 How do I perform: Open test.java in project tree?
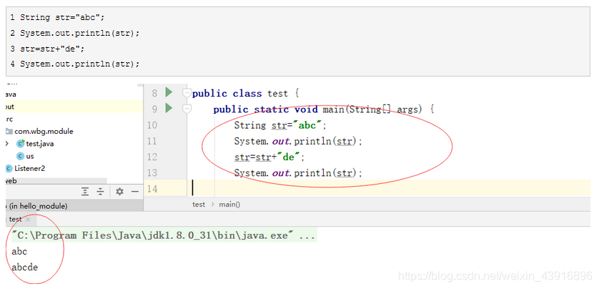pos(40,144)
